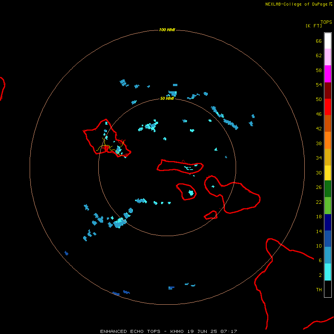Click the 62 value on the legend
The width and height of the screenshot is (334, 334).
(319, 56)
